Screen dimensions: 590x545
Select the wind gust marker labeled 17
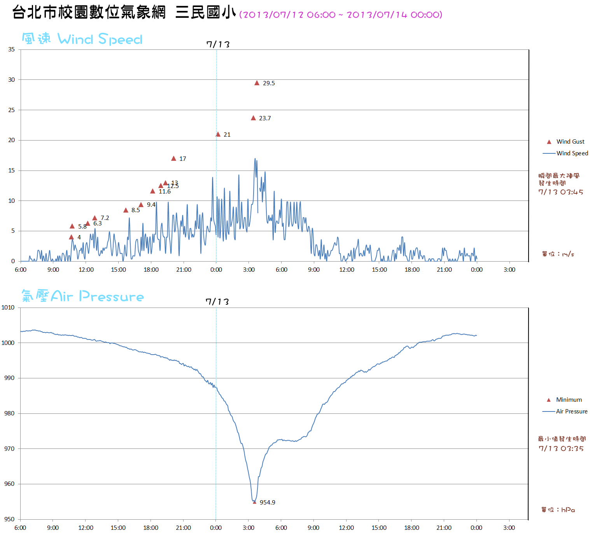[173, 158]
